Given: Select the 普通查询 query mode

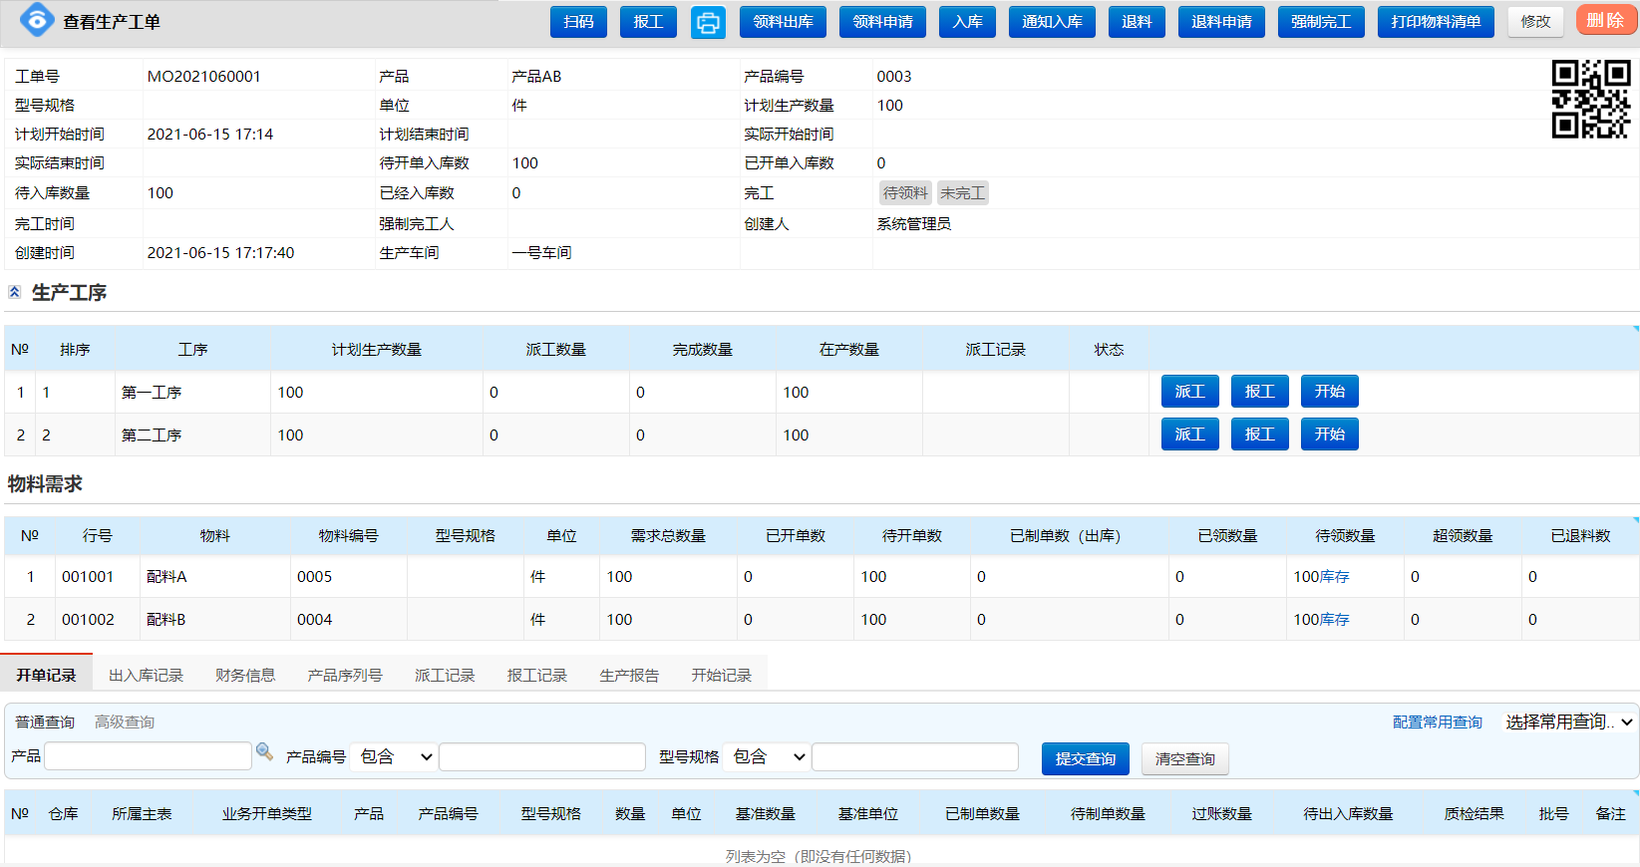Looking at the screenshot, I should click(45, 722).
